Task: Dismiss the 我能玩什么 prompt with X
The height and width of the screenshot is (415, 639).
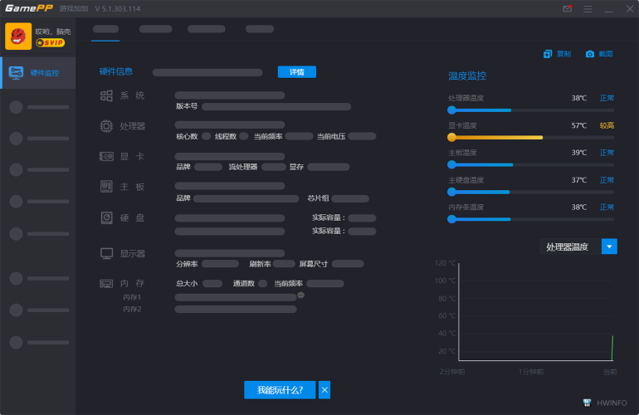Action: (x=324, y=389)
